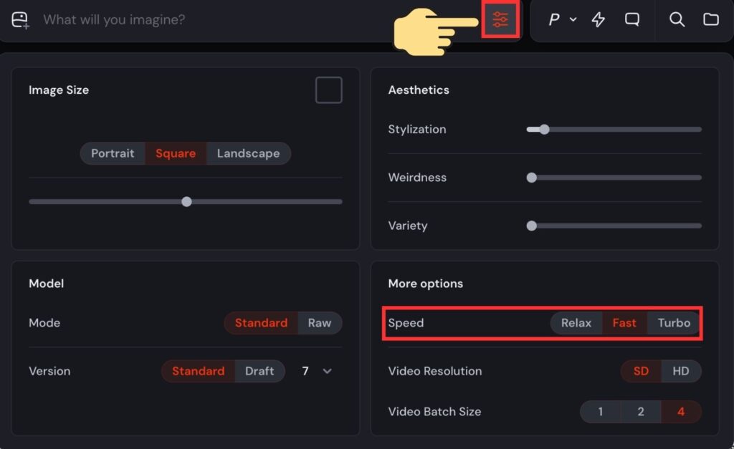Click the P personalization icon
This screenshot has height=449, width=734.
pyautogui.click(x=554, y=20)
